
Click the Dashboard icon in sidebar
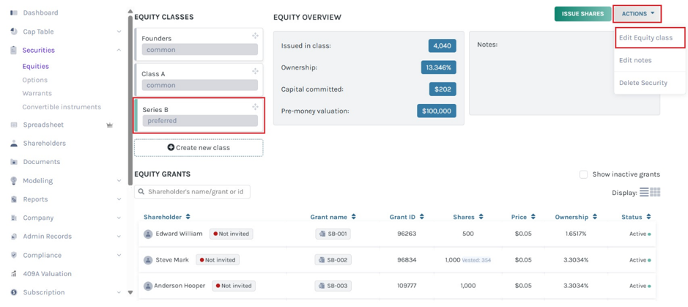14,13
